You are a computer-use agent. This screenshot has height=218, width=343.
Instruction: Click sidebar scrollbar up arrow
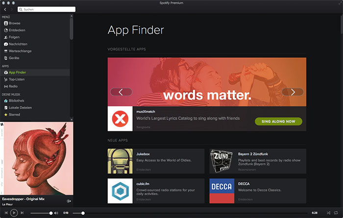coord(72,16)
